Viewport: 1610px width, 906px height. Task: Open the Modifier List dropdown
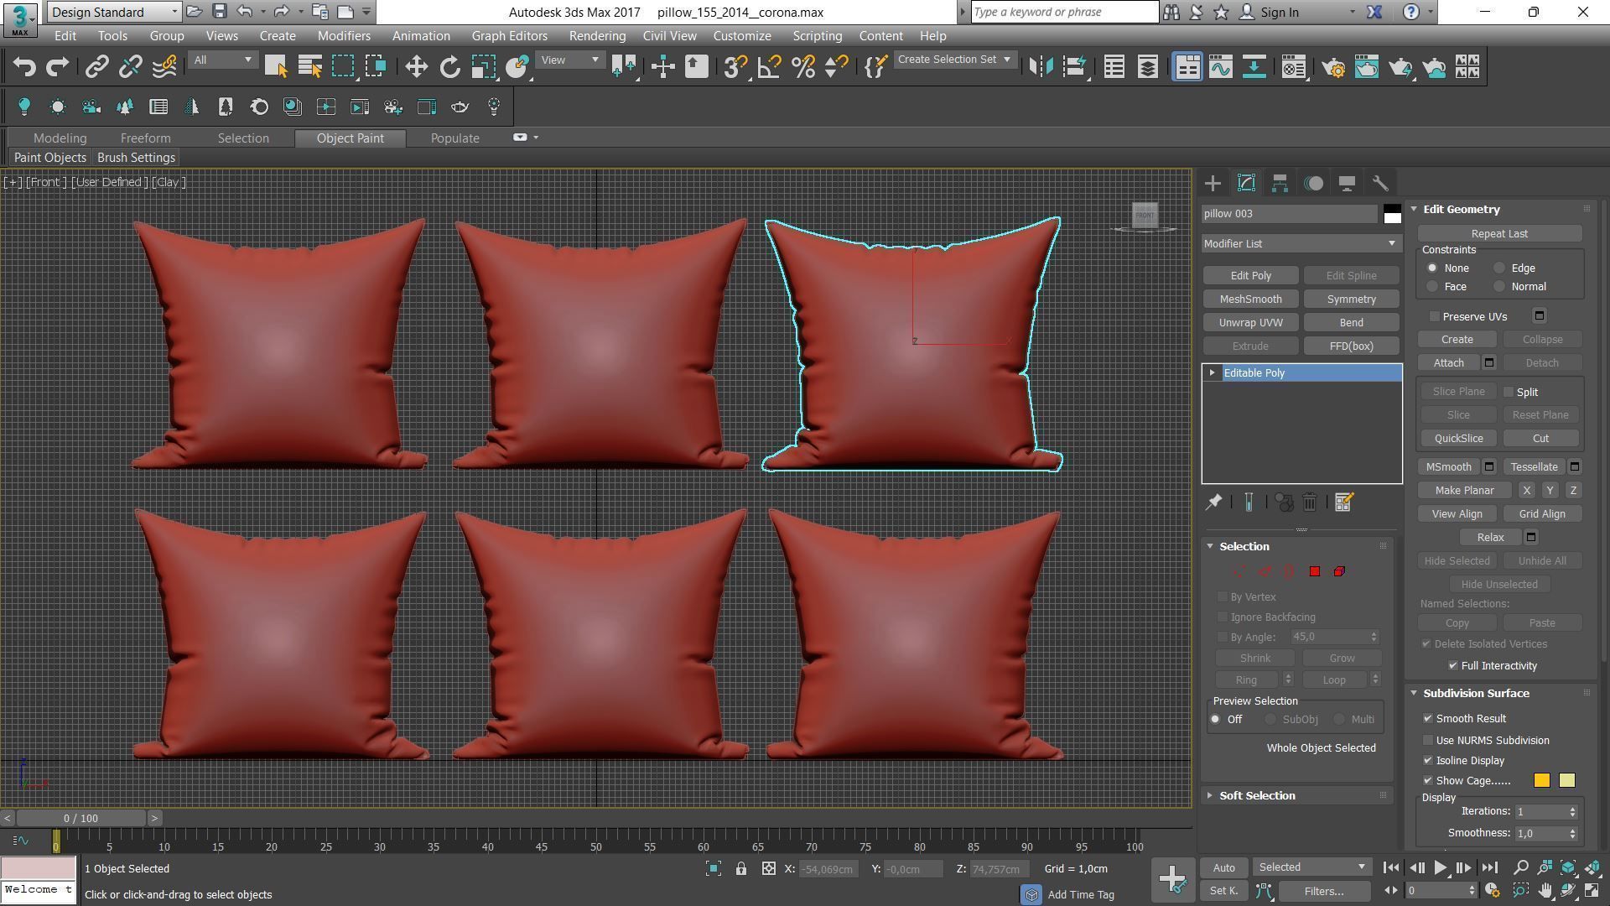[x=1301, y=243]
